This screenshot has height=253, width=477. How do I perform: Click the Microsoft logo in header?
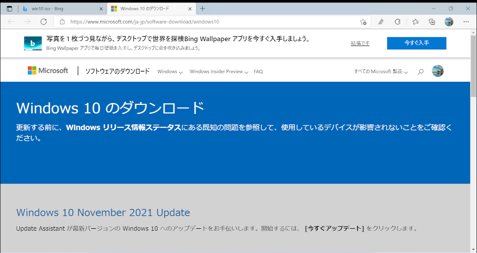tap(48, 71)
